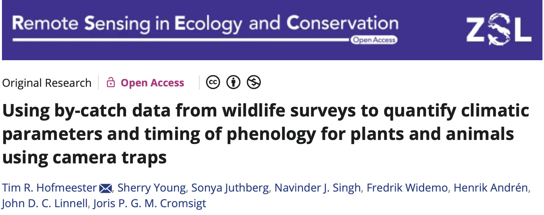Open author Tim R. Hofmeester's profile
The image size is (544, 215).
pos(49,188)
